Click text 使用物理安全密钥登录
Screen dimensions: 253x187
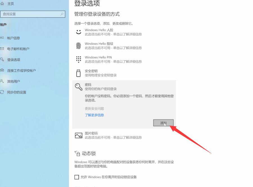101,75
